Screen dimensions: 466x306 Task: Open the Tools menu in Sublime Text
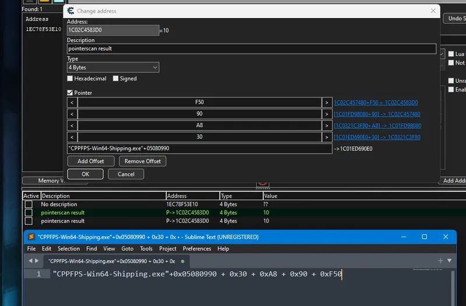pyautogui.click(x=146, y=249)
